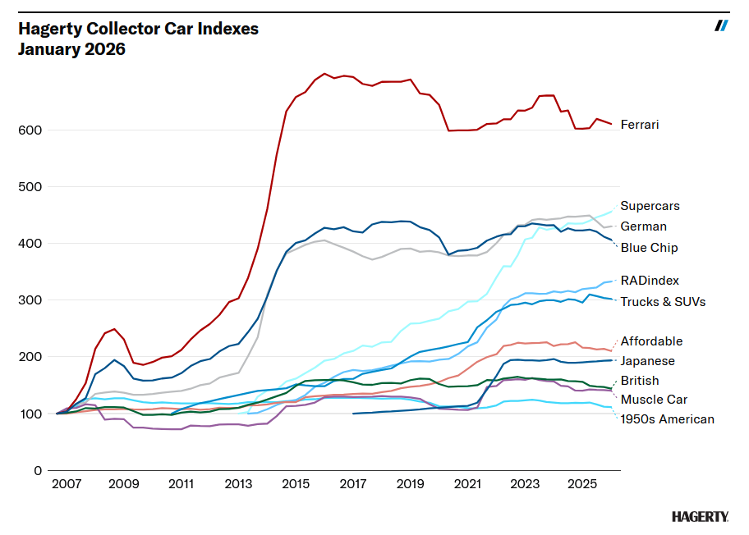Click the 2015 tick on the year axis
This screenshot has width=749, height=535.
[295, 484]
